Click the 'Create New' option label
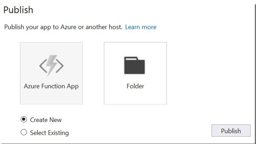The image size is (256, 144). point(46,120)
